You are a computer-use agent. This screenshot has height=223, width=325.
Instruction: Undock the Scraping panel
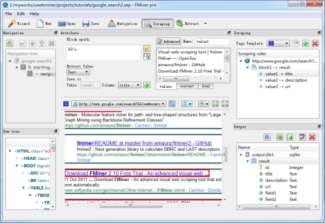pyautogui.click(x=319, y=33)
